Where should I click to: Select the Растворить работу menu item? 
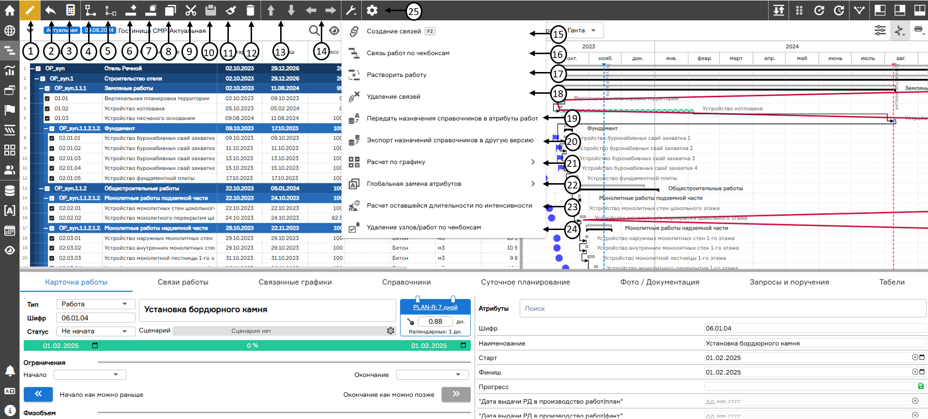point(444,75)
